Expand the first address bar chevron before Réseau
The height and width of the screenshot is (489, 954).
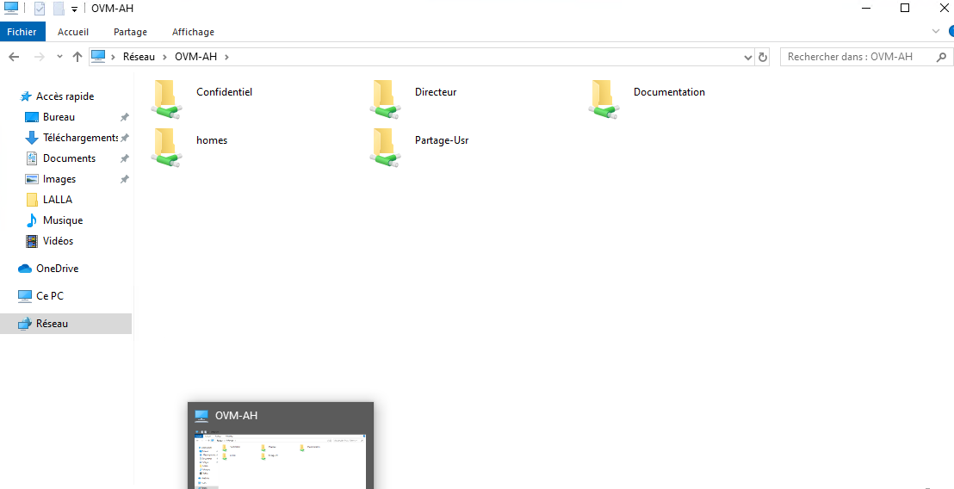click(x=113, y=57)
